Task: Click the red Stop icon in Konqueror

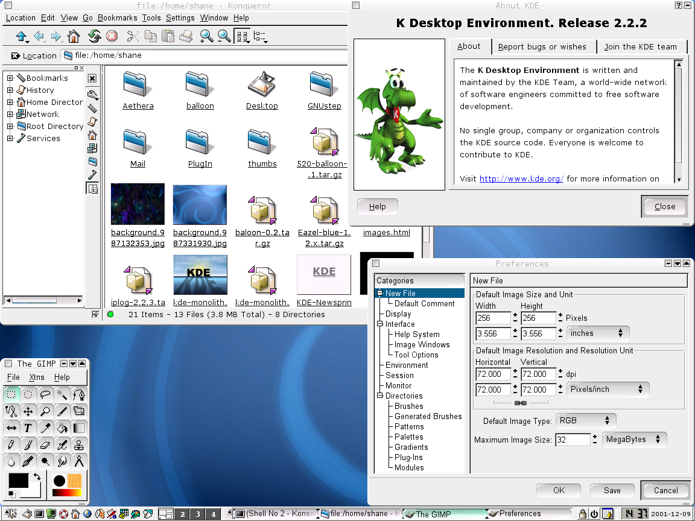Action: 112,36
